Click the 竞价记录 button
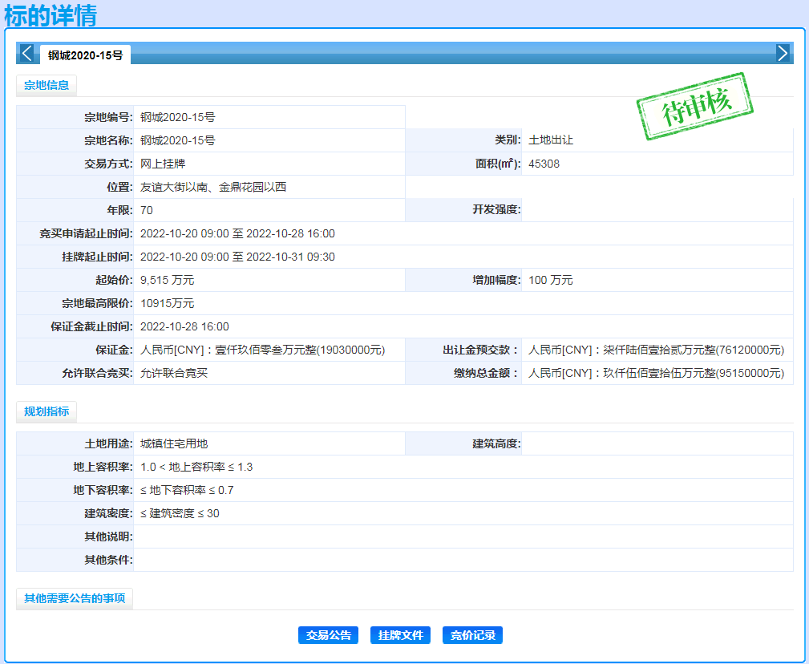The height and width of the screenshot is (664, 809). point(472,635)
